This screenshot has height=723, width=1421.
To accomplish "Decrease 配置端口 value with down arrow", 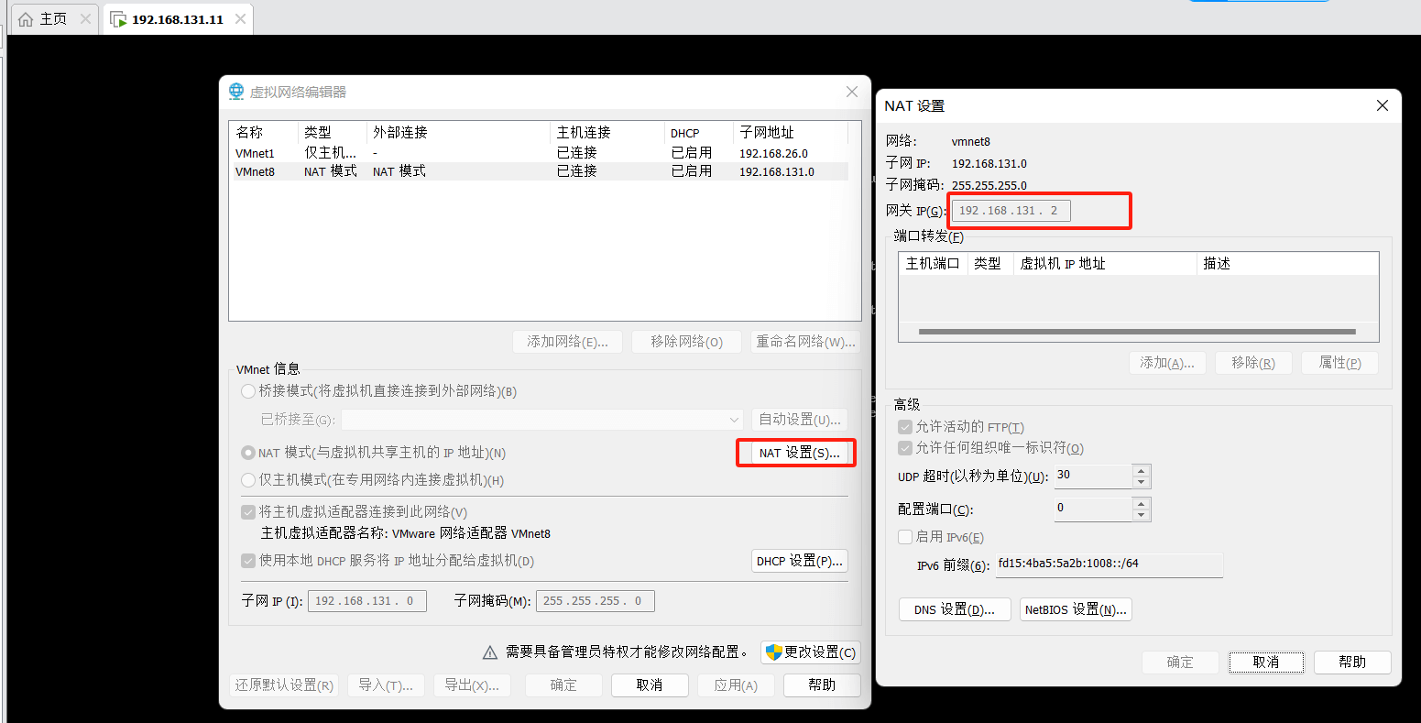I will (1141, 515).
